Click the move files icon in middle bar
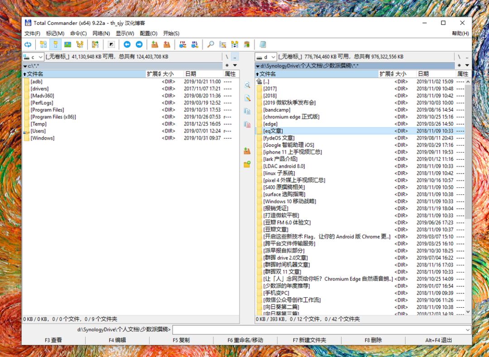This screenshot has height=357, width=489. click(247, 125)
